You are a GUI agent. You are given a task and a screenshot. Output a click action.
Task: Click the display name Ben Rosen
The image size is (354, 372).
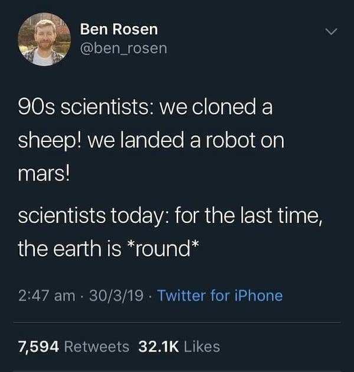point(119,28)
